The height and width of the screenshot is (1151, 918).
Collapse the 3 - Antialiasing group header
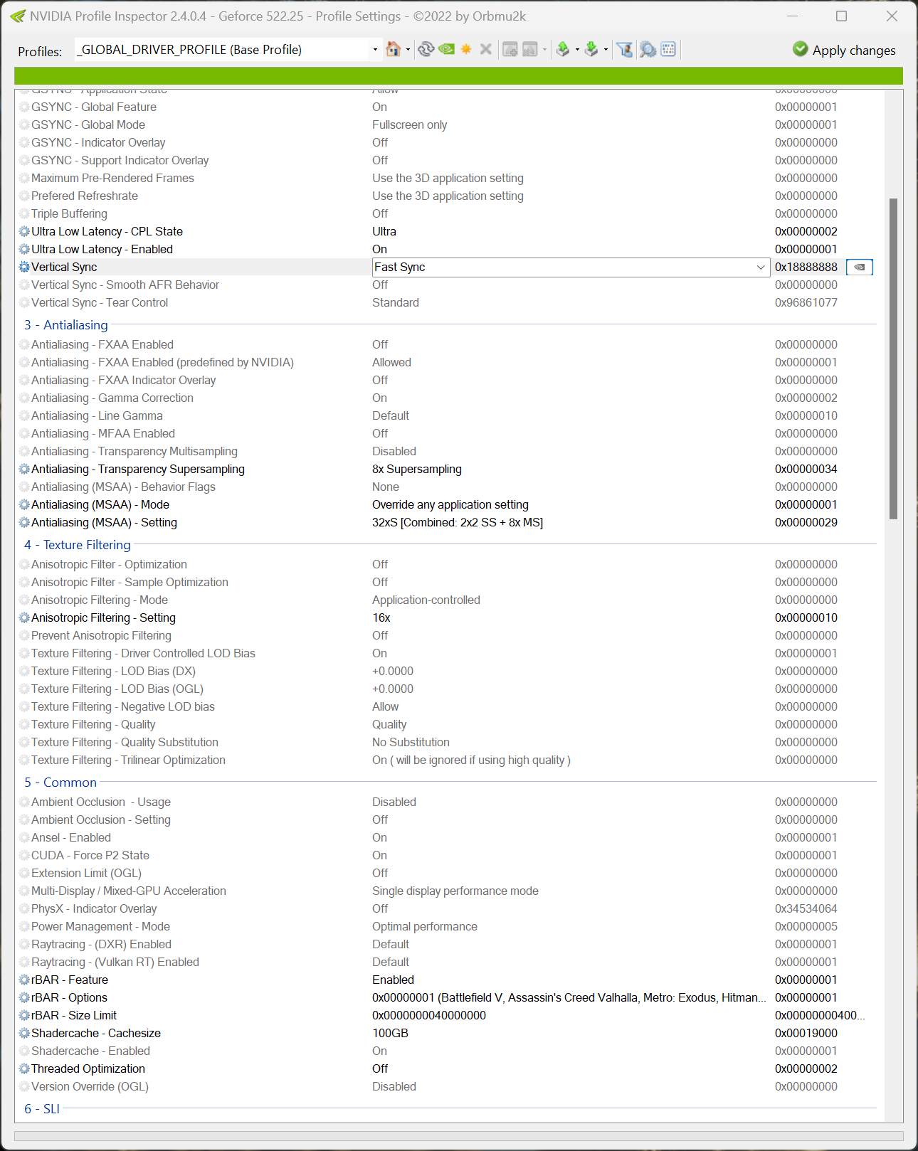click(66, 325)
